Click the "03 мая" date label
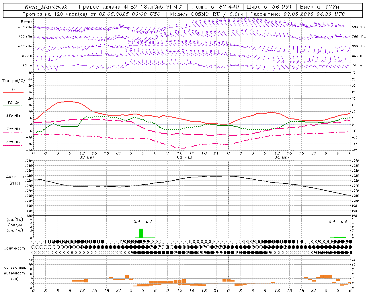 tap(184, 157)
